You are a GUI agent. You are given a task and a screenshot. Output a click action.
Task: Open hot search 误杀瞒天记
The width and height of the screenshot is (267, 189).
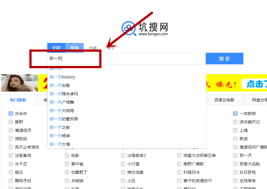[250, 122]
